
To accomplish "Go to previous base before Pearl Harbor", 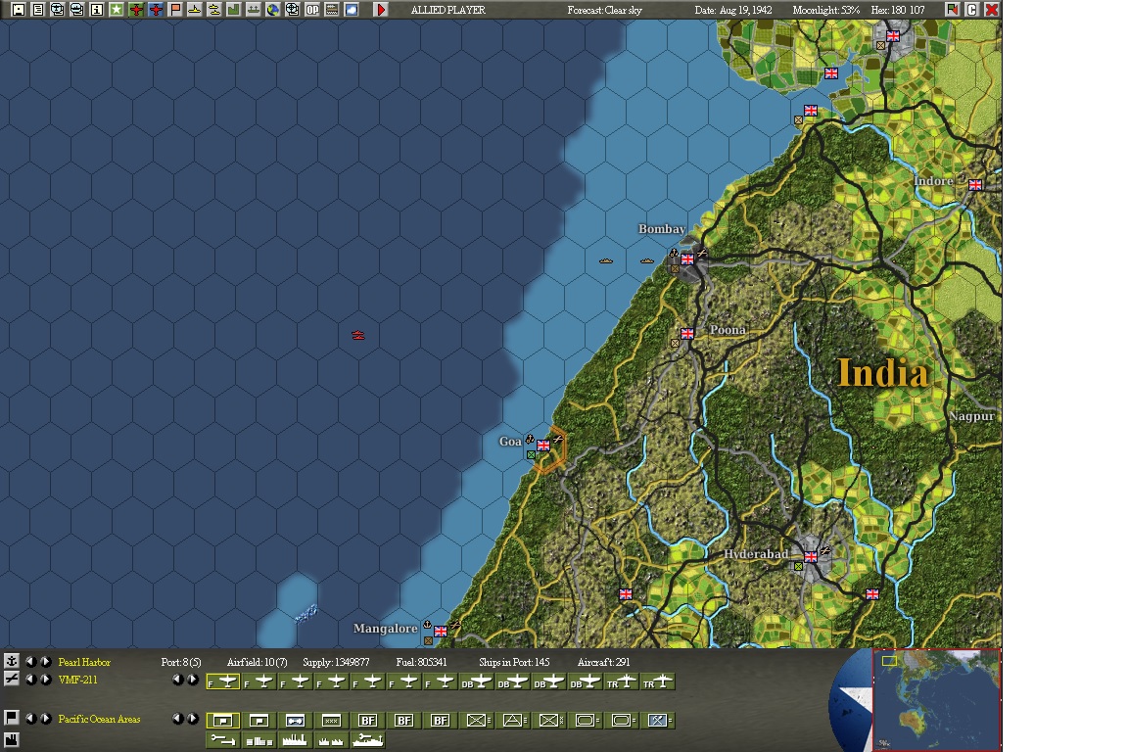I will click(x=30, y=661).
